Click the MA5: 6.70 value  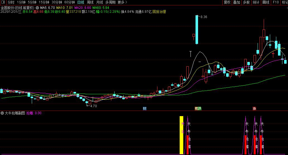[x=47, y=8]
